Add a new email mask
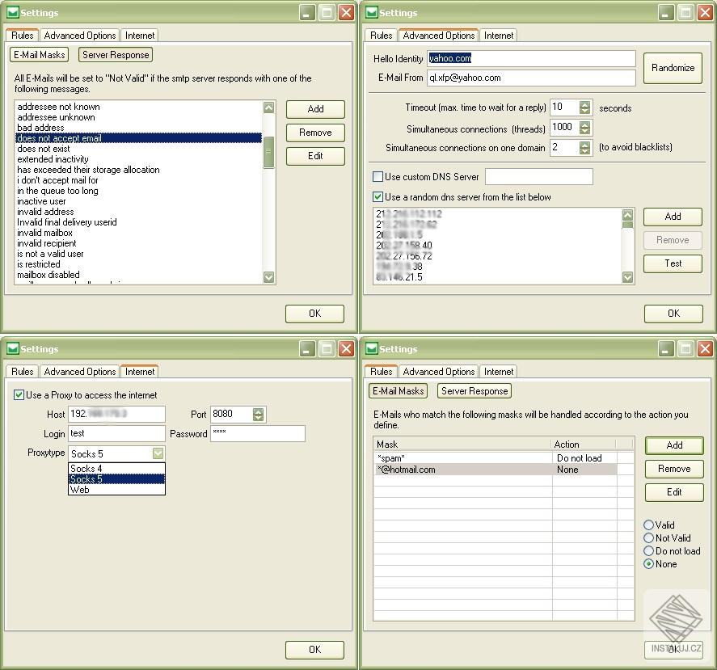This screenshot has width=717, height=670. (x=674, y=445)
